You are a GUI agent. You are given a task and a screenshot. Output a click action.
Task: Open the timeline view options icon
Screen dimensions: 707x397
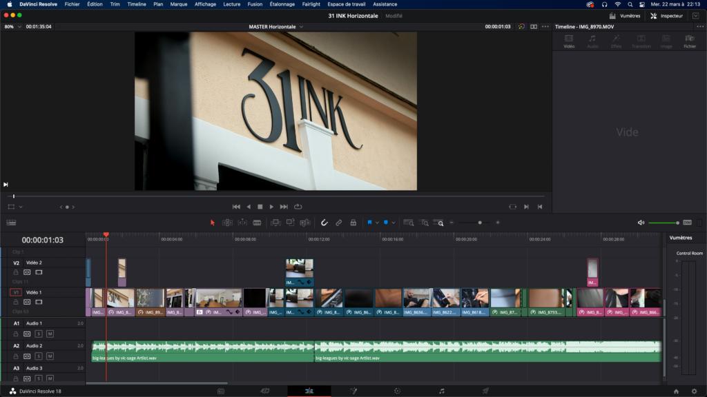[11, 223]
